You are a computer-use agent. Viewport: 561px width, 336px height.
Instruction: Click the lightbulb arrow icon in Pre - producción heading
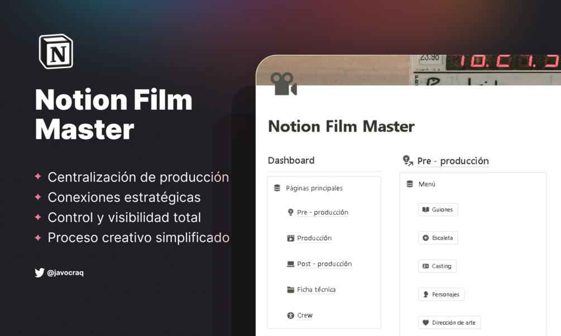pyautogui.click(x=408, y=160)
